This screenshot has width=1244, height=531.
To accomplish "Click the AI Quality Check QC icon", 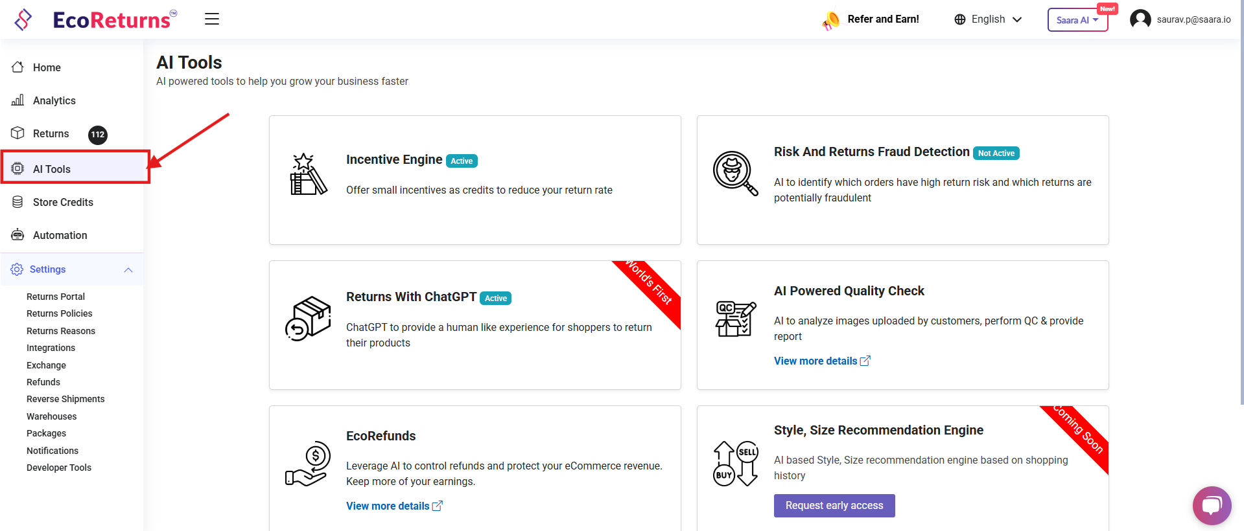I will (735, 319).
